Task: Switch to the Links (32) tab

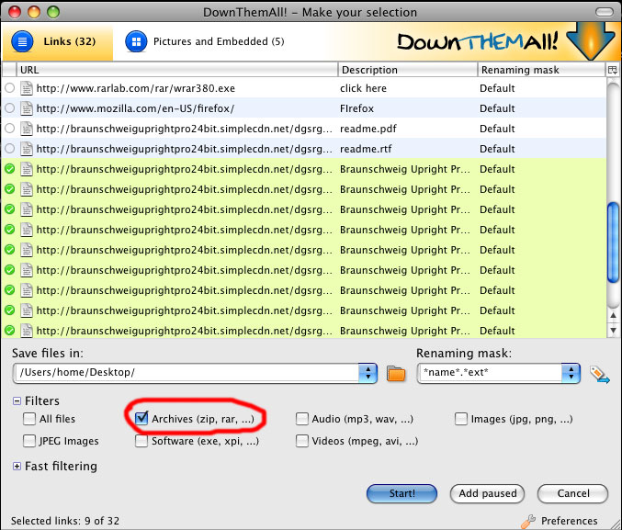Action: click(57, 41)
